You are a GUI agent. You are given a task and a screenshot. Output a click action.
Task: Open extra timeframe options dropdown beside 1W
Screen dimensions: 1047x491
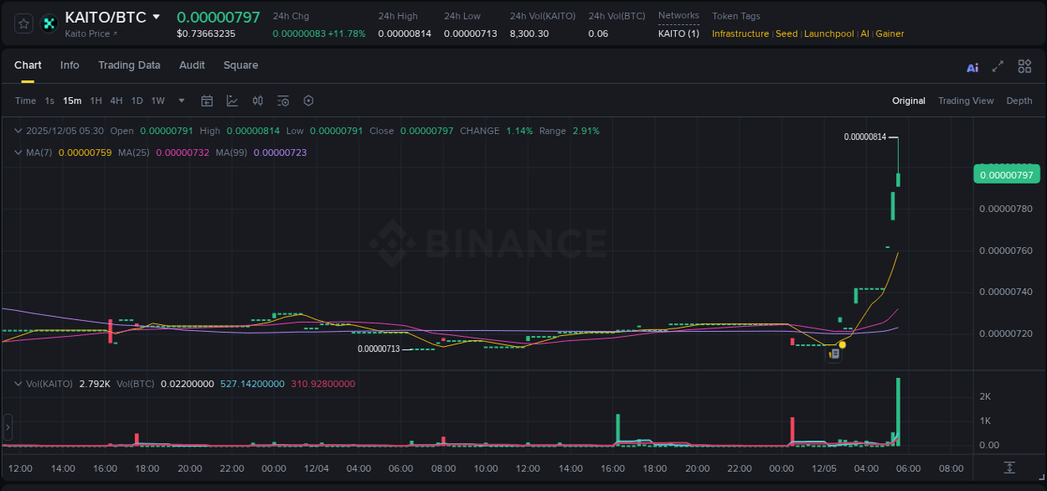point(181,101)
